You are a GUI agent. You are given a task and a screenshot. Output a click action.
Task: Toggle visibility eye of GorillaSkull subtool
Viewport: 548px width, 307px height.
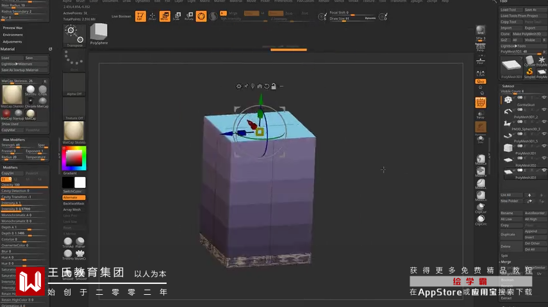[544, 97]
